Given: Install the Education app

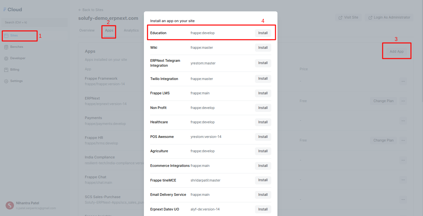Looking at the screenshot, I should point(263,33).
